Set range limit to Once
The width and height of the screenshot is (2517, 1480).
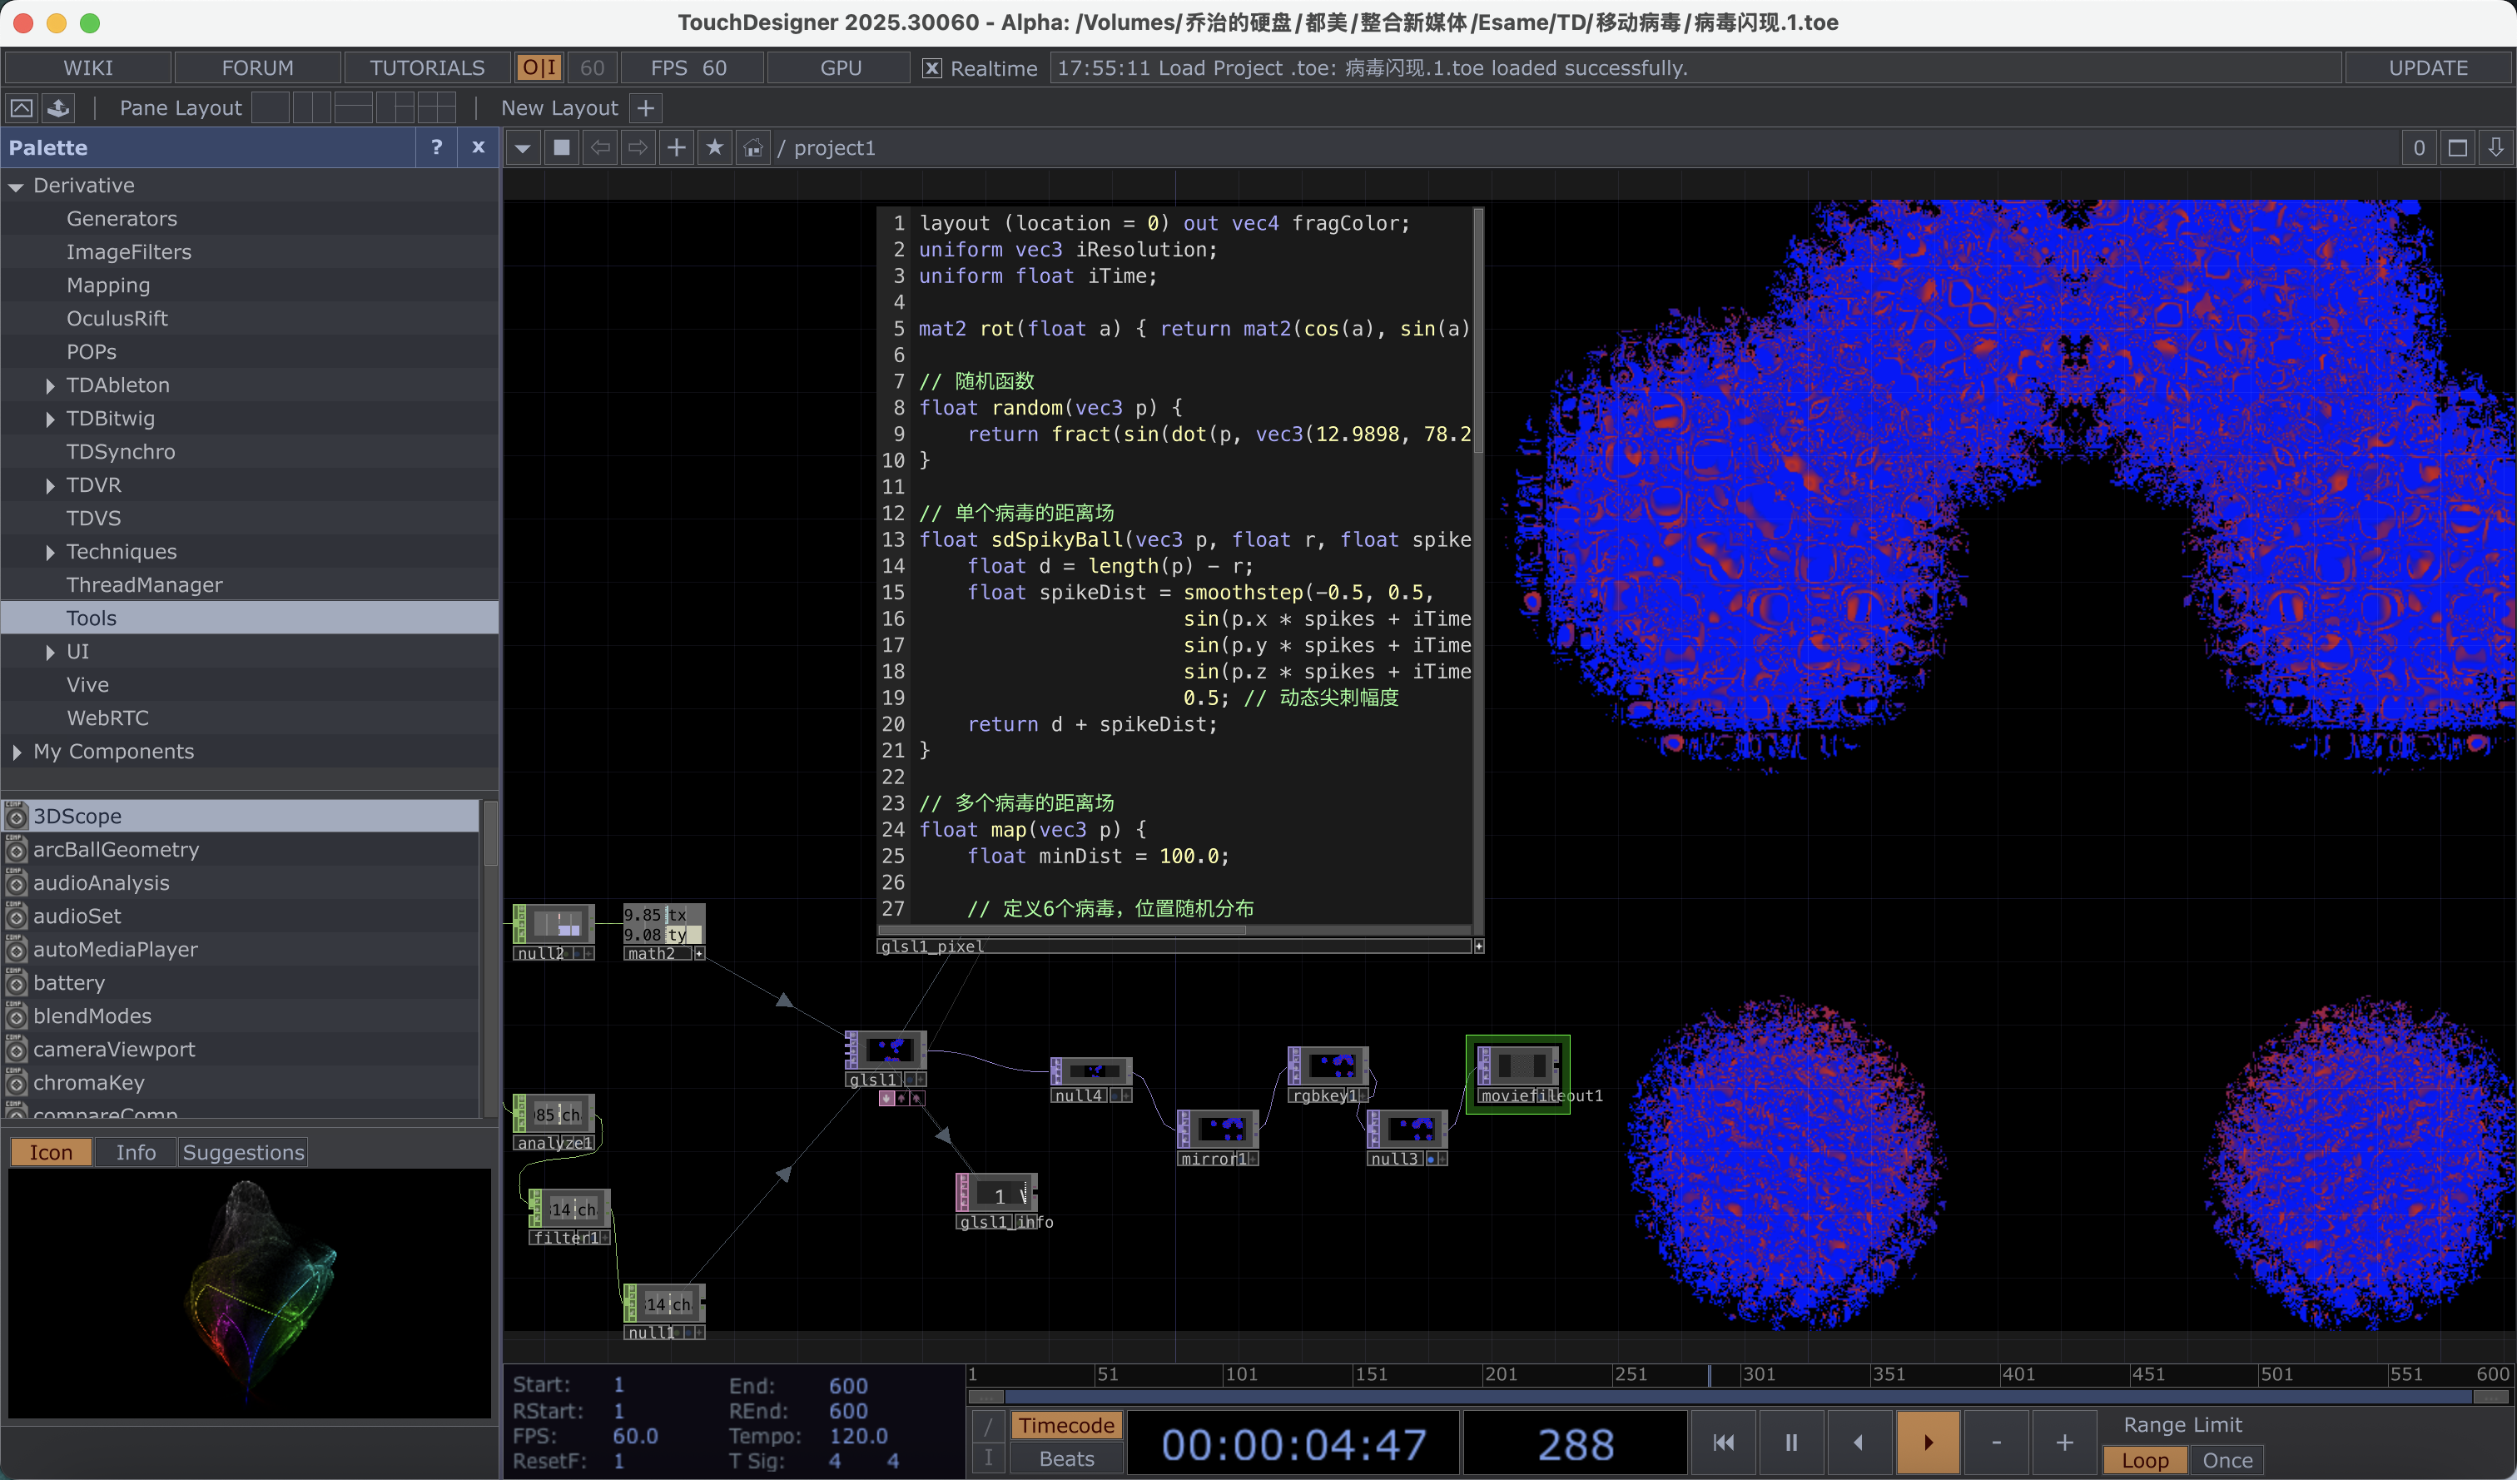tap(2227, 1460)
